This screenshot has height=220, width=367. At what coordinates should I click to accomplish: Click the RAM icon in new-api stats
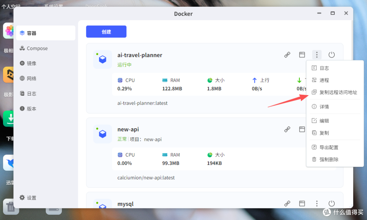coord(165,155)
